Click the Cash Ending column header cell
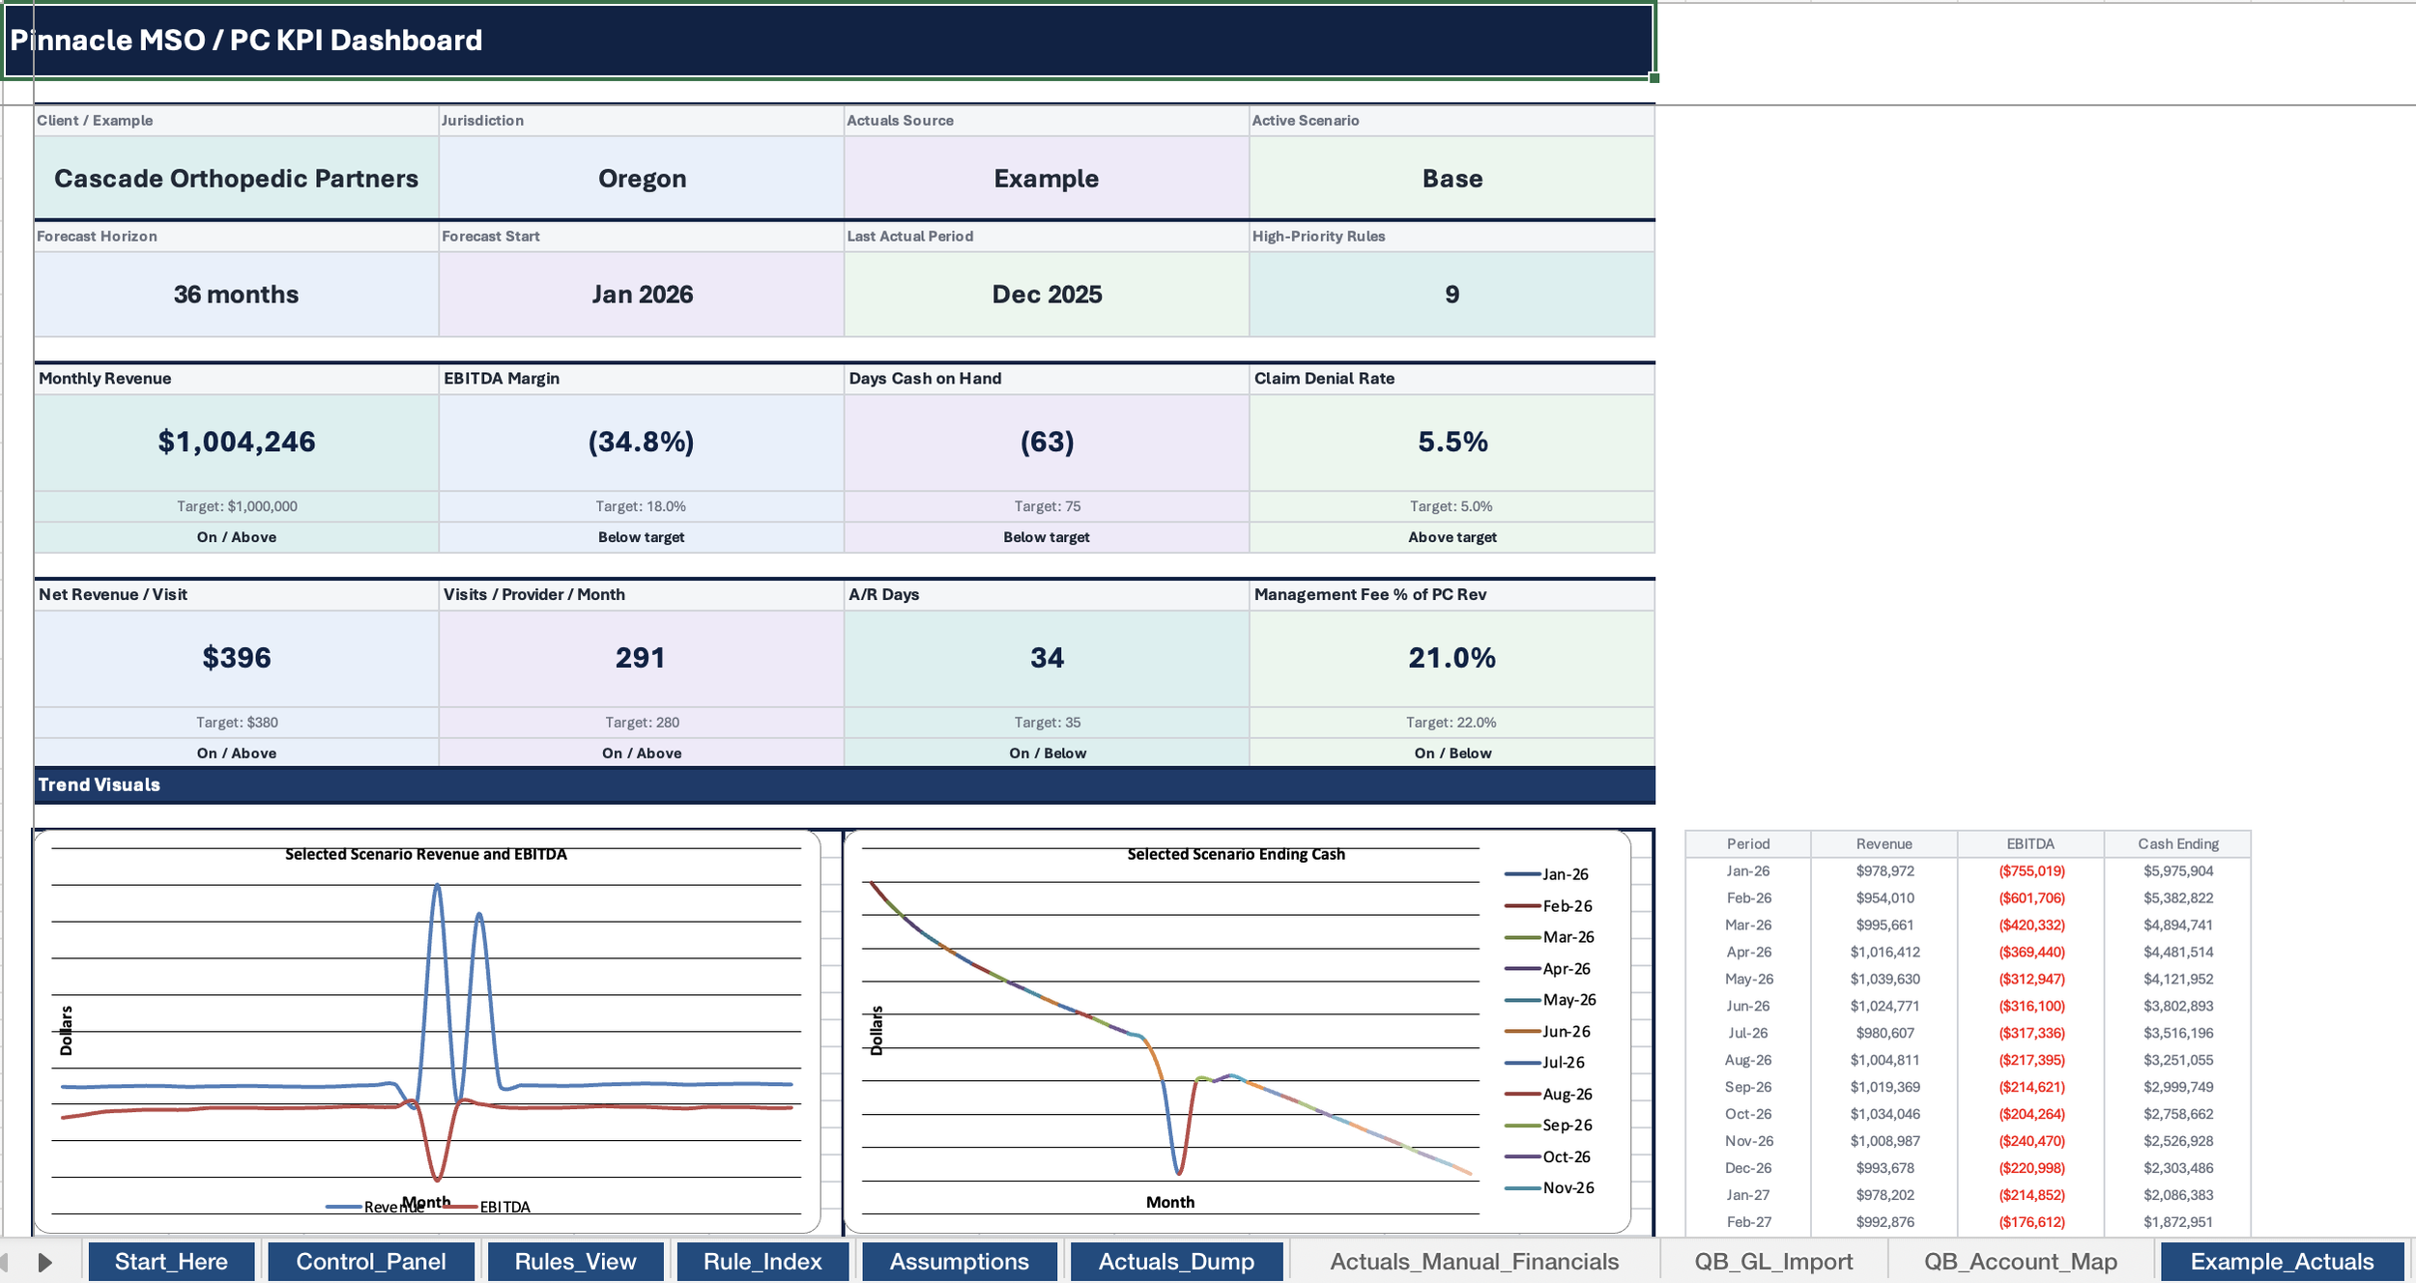2416x1283 pixels. click(2177, 843)
